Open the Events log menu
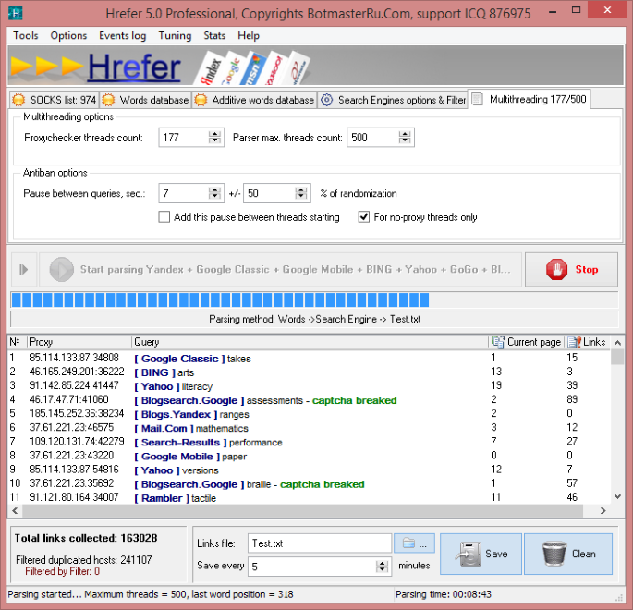Screen dimensions: 633x610 pos(122,35)
